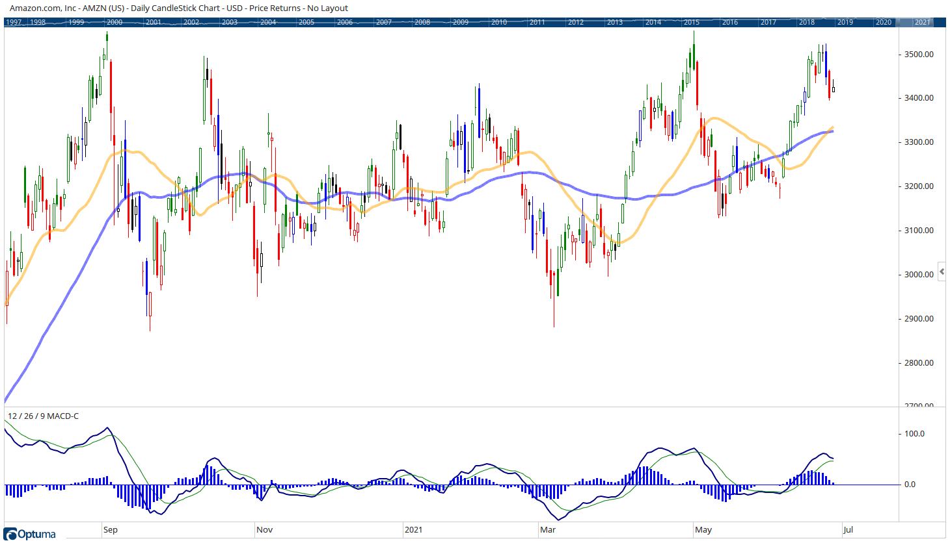Click the 3200.00 price axis label

click(919, 186)
